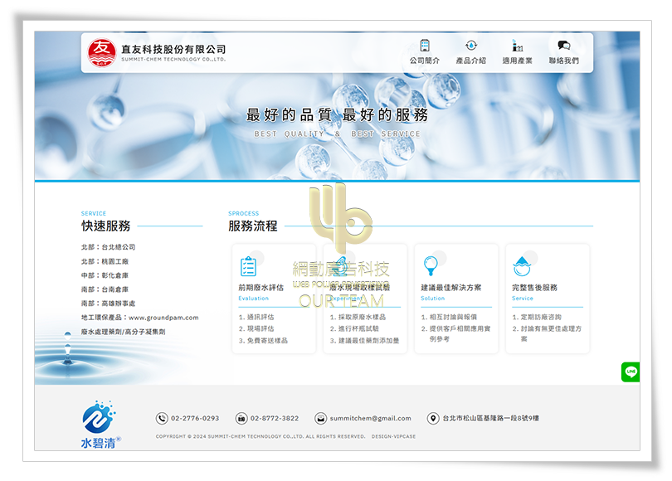Click the 南部：高雄辦事處 link
Viewport: 672px width, 481px height.
coord(108,304)
